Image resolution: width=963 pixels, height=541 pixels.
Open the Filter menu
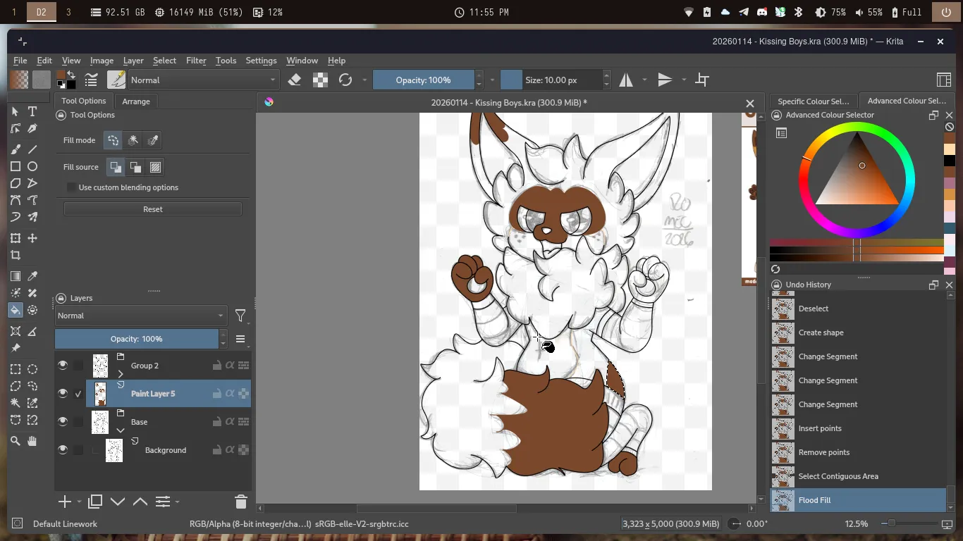pos(196,61)
